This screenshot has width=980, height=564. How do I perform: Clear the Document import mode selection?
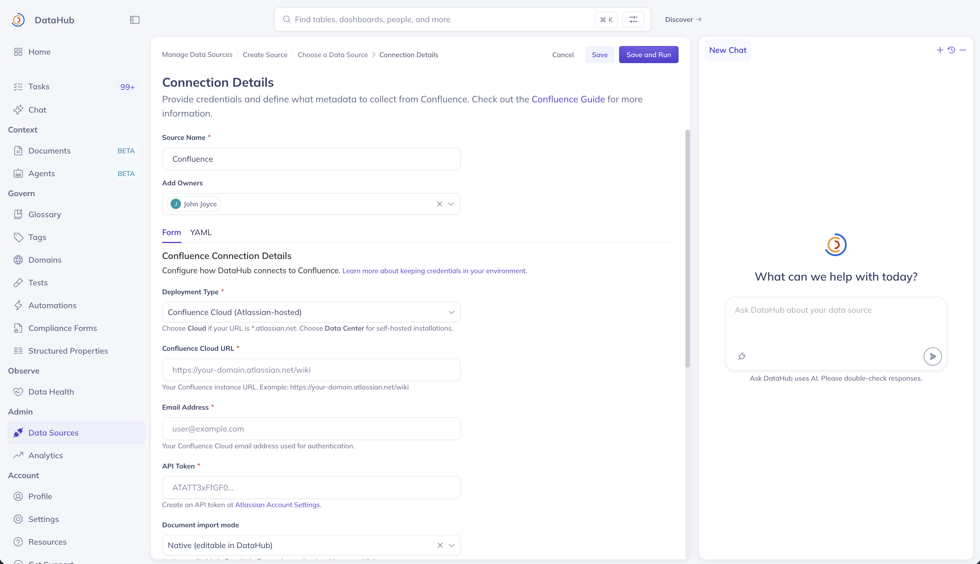(440, 546)
